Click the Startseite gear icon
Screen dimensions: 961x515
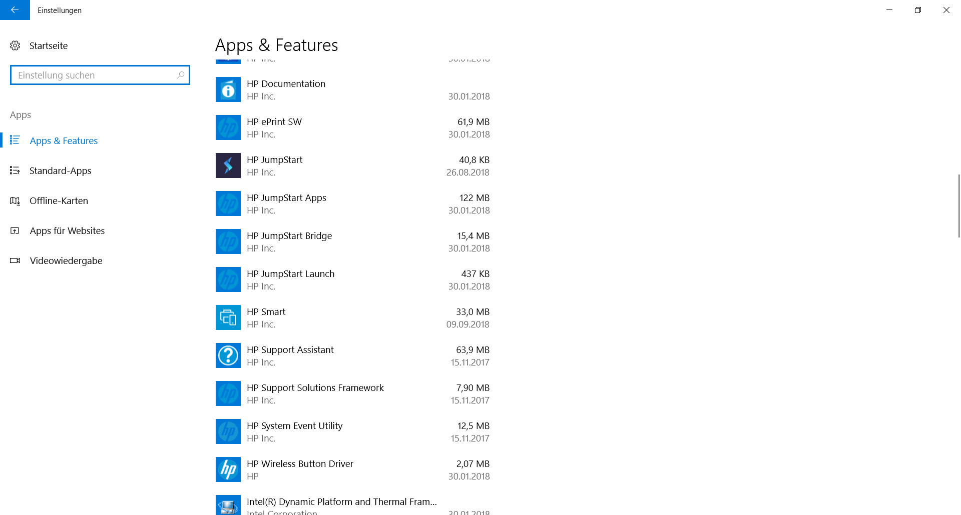click(x=15, y=45)
